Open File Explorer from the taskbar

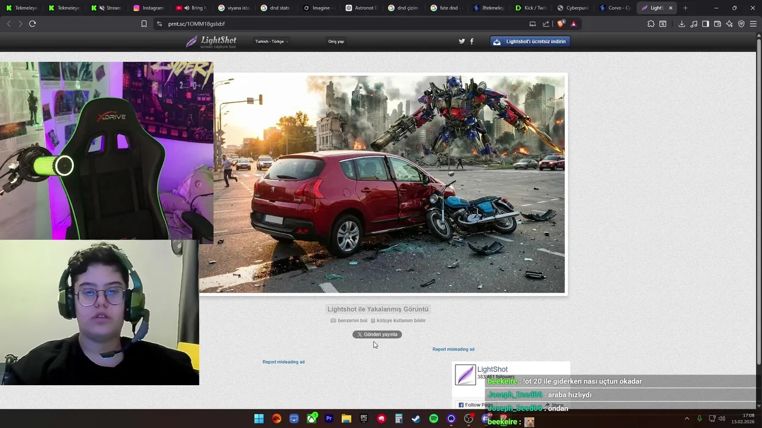346,419
